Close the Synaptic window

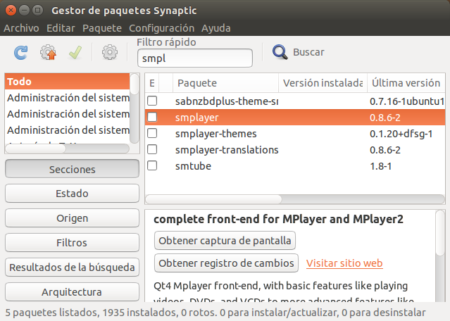tap(11, 11)
